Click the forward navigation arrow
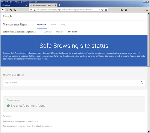The width and height of the screenshot is (150, 133). click(7, 10)
